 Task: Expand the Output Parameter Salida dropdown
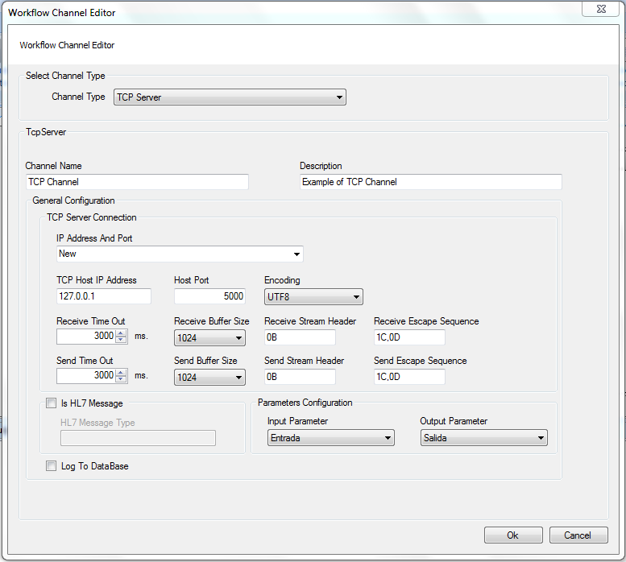click(x=484, y=438)
